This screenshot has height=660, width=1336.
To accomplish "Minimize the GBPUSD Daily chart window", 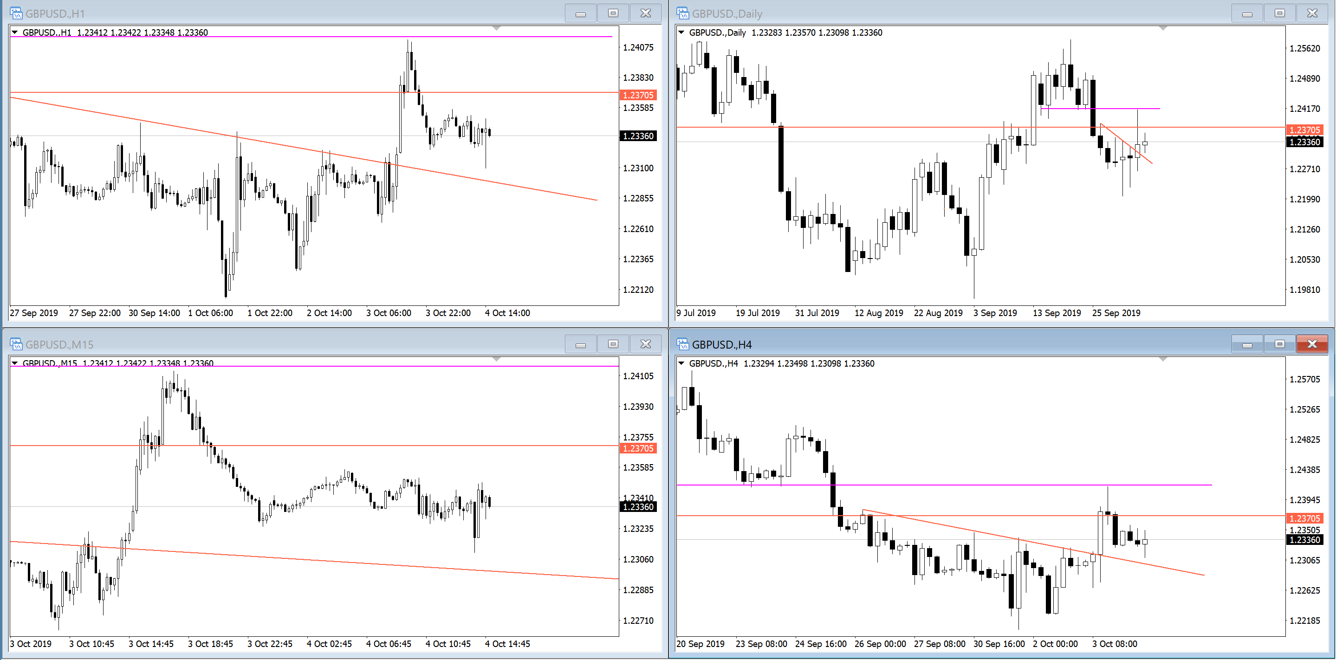I will pyautogui.click(x=1247, y=13).
